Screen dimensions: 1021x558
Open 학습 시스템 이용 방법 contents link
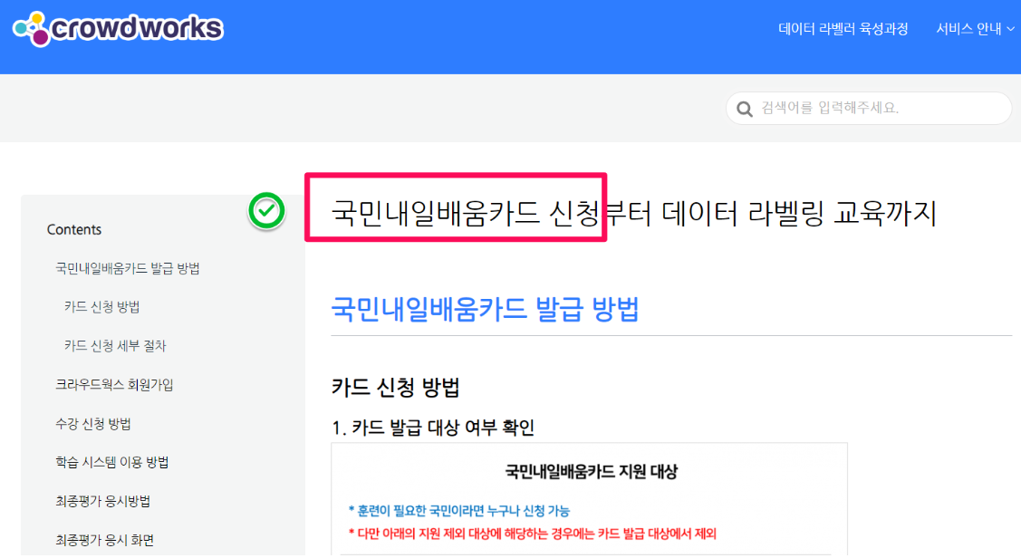point(112,462)
